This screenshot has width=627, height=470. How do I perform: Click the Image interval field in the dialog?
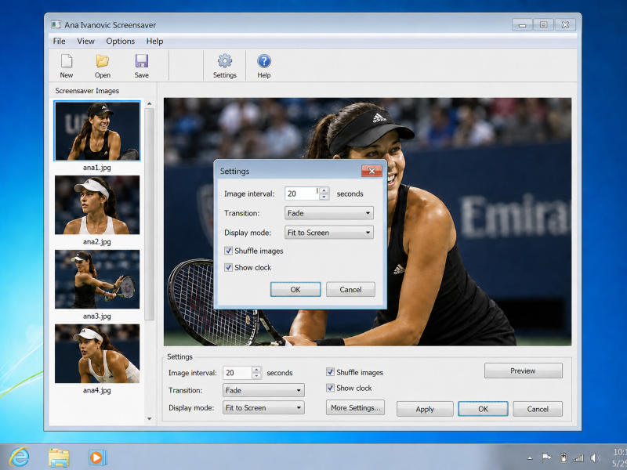coord(303,193)
